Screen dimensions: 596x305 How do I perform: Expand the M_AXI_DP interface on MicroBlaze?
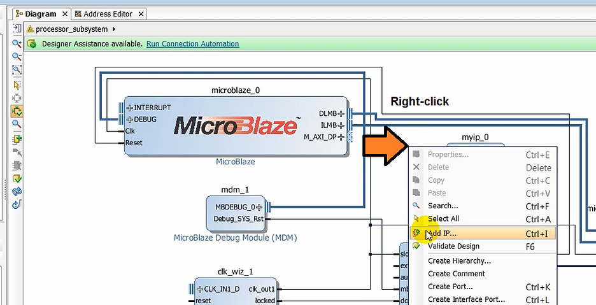pos(341,137)
